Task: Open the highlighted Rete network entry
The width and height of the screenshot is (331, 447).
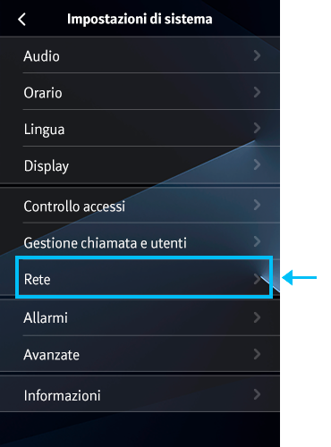Action: pyautogui.click(x=144, y=278)
